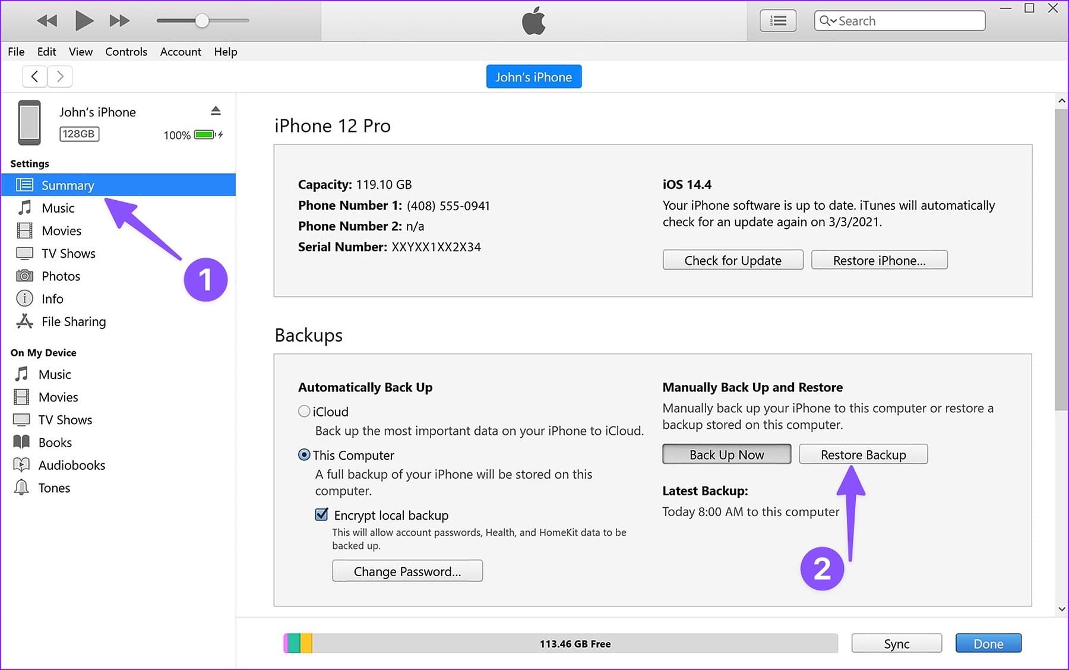Select the iCloud automatic backup option
Screen dimensions: 1069x670
pos(304,411)
